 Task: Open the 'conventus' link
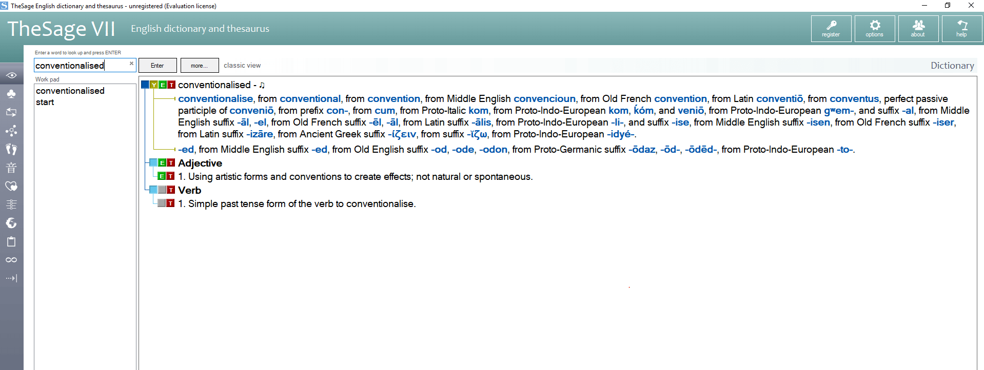tap(854, 99)
